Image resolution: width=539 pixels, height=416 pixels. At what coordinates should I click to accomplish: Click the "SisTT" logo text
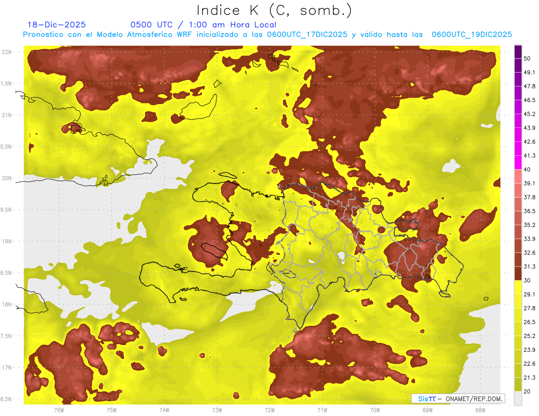(427, 398)
